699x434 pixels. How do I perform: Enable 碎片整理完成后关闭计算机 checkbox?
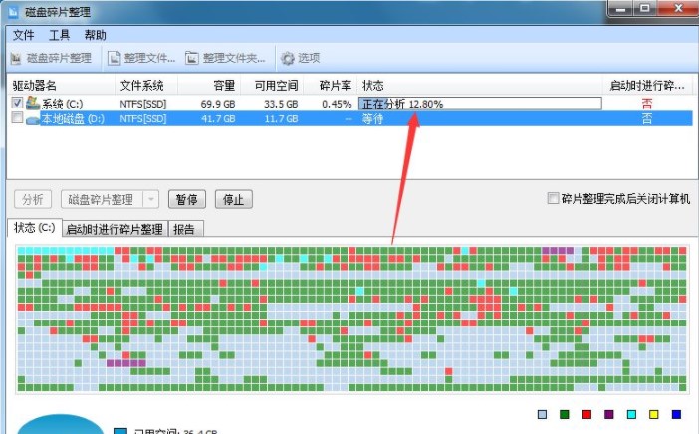(553, 198)
